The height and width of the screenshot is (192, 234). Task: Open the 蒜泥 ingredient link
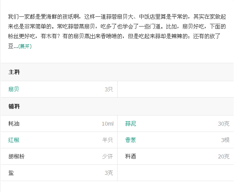click(130, 124)
